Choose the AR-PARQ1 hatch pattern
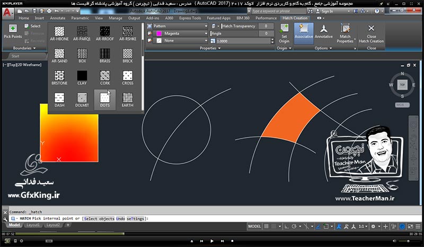Screen dimensions: 424x247 pos(82,33)
